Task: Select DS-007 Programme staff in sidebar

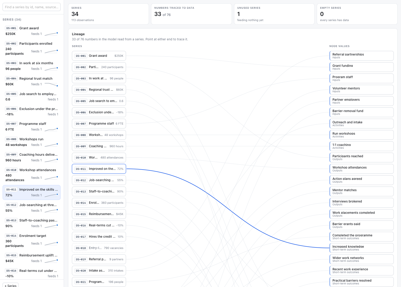Action: pos(31,127)
